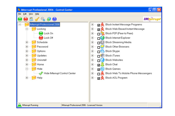Click the Block Skype icon
Screen dimensions: 175x116
[102, 51]
